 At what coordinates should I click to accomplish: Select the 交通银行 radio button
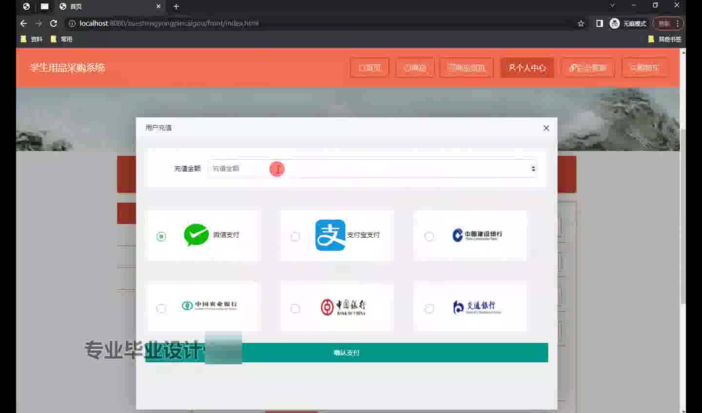tap(429, 308)
